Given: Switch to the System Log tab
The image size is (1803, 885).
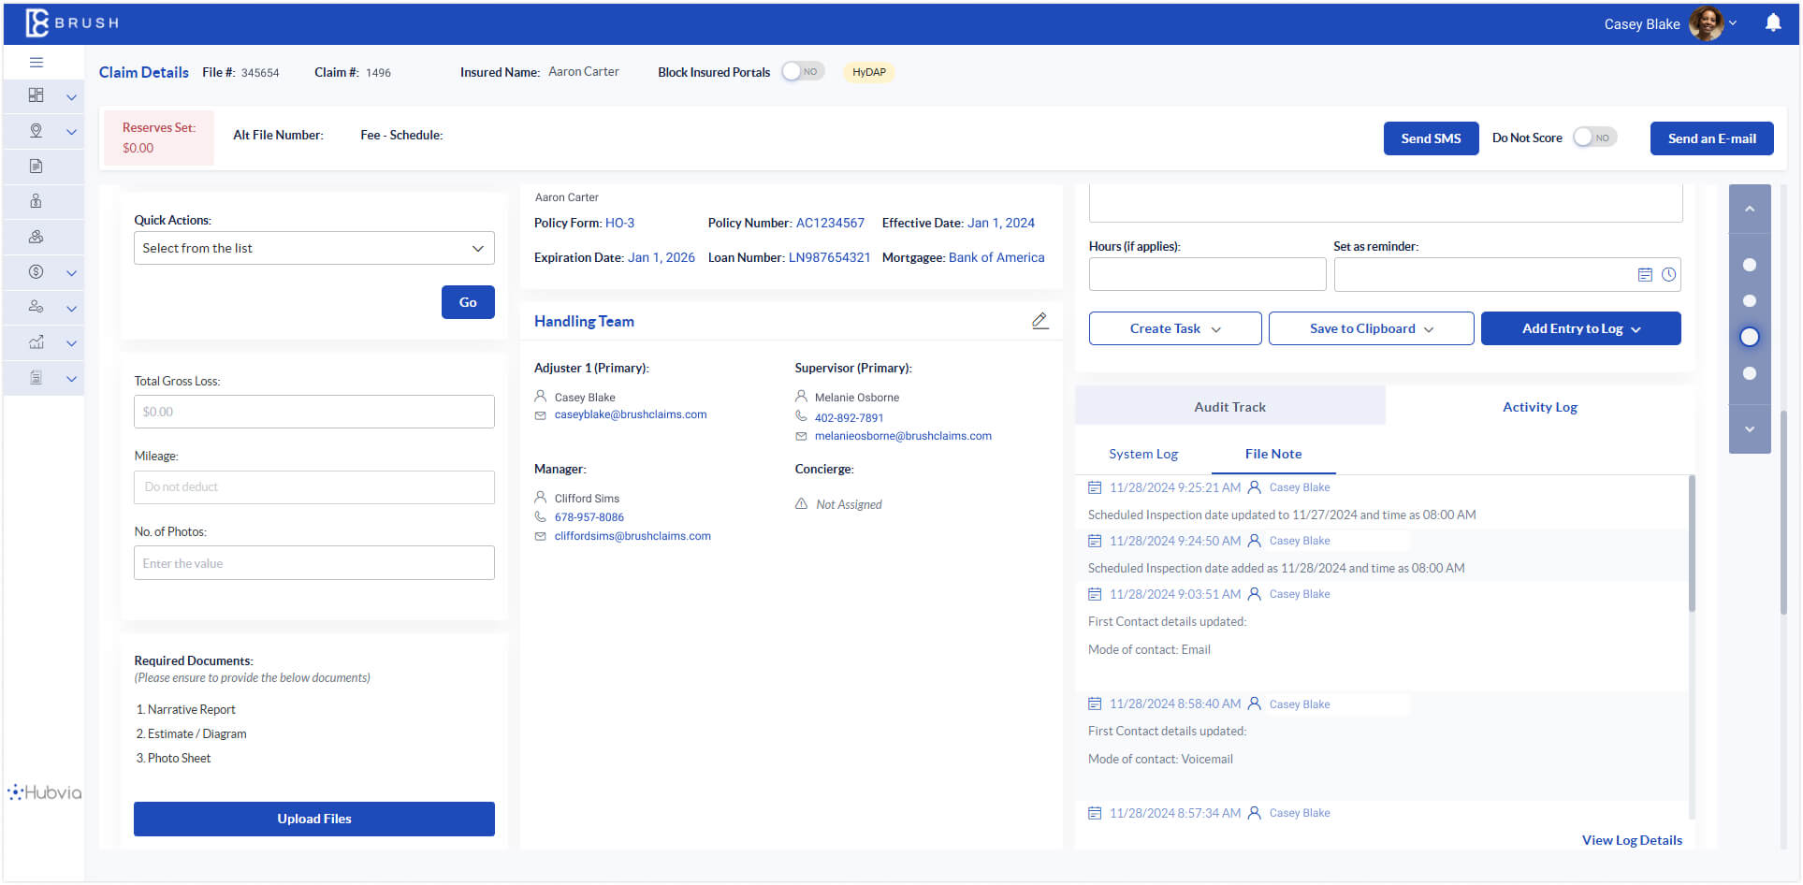Looking at the screenshot, I should tap(1142, 454).
